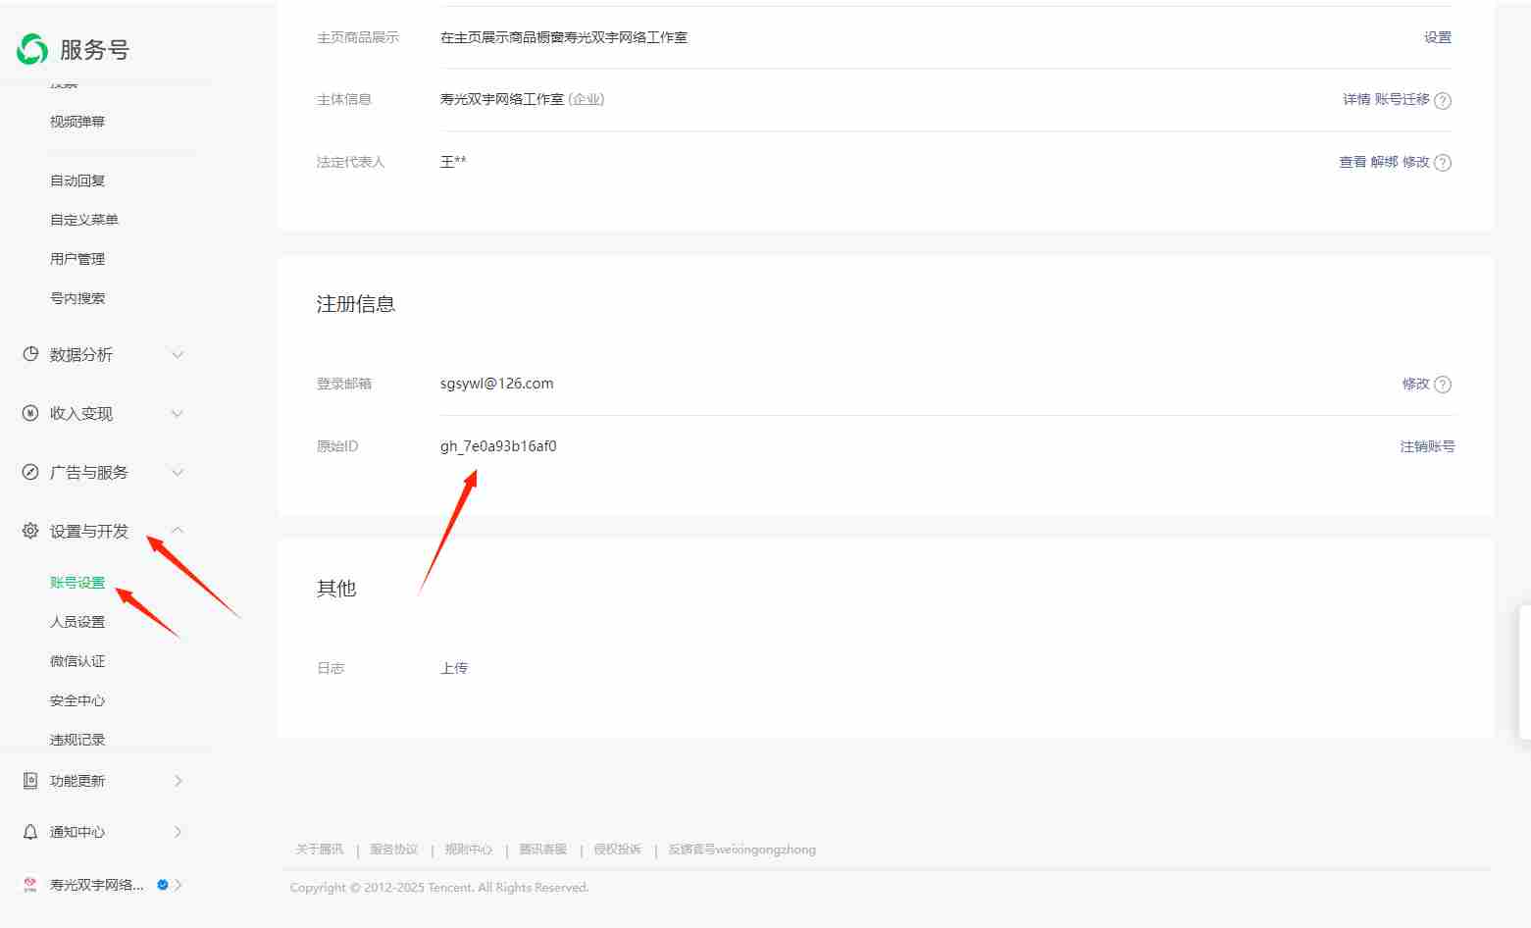Open 人员设置 in the sidebar
This screenshot has width=1531, height=928.
click(77, 621)
